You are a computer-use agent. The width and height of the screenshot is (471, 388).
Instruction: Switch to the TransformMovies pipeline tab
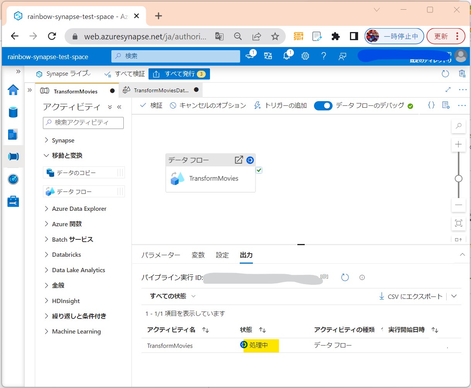(x=77, y=91)
